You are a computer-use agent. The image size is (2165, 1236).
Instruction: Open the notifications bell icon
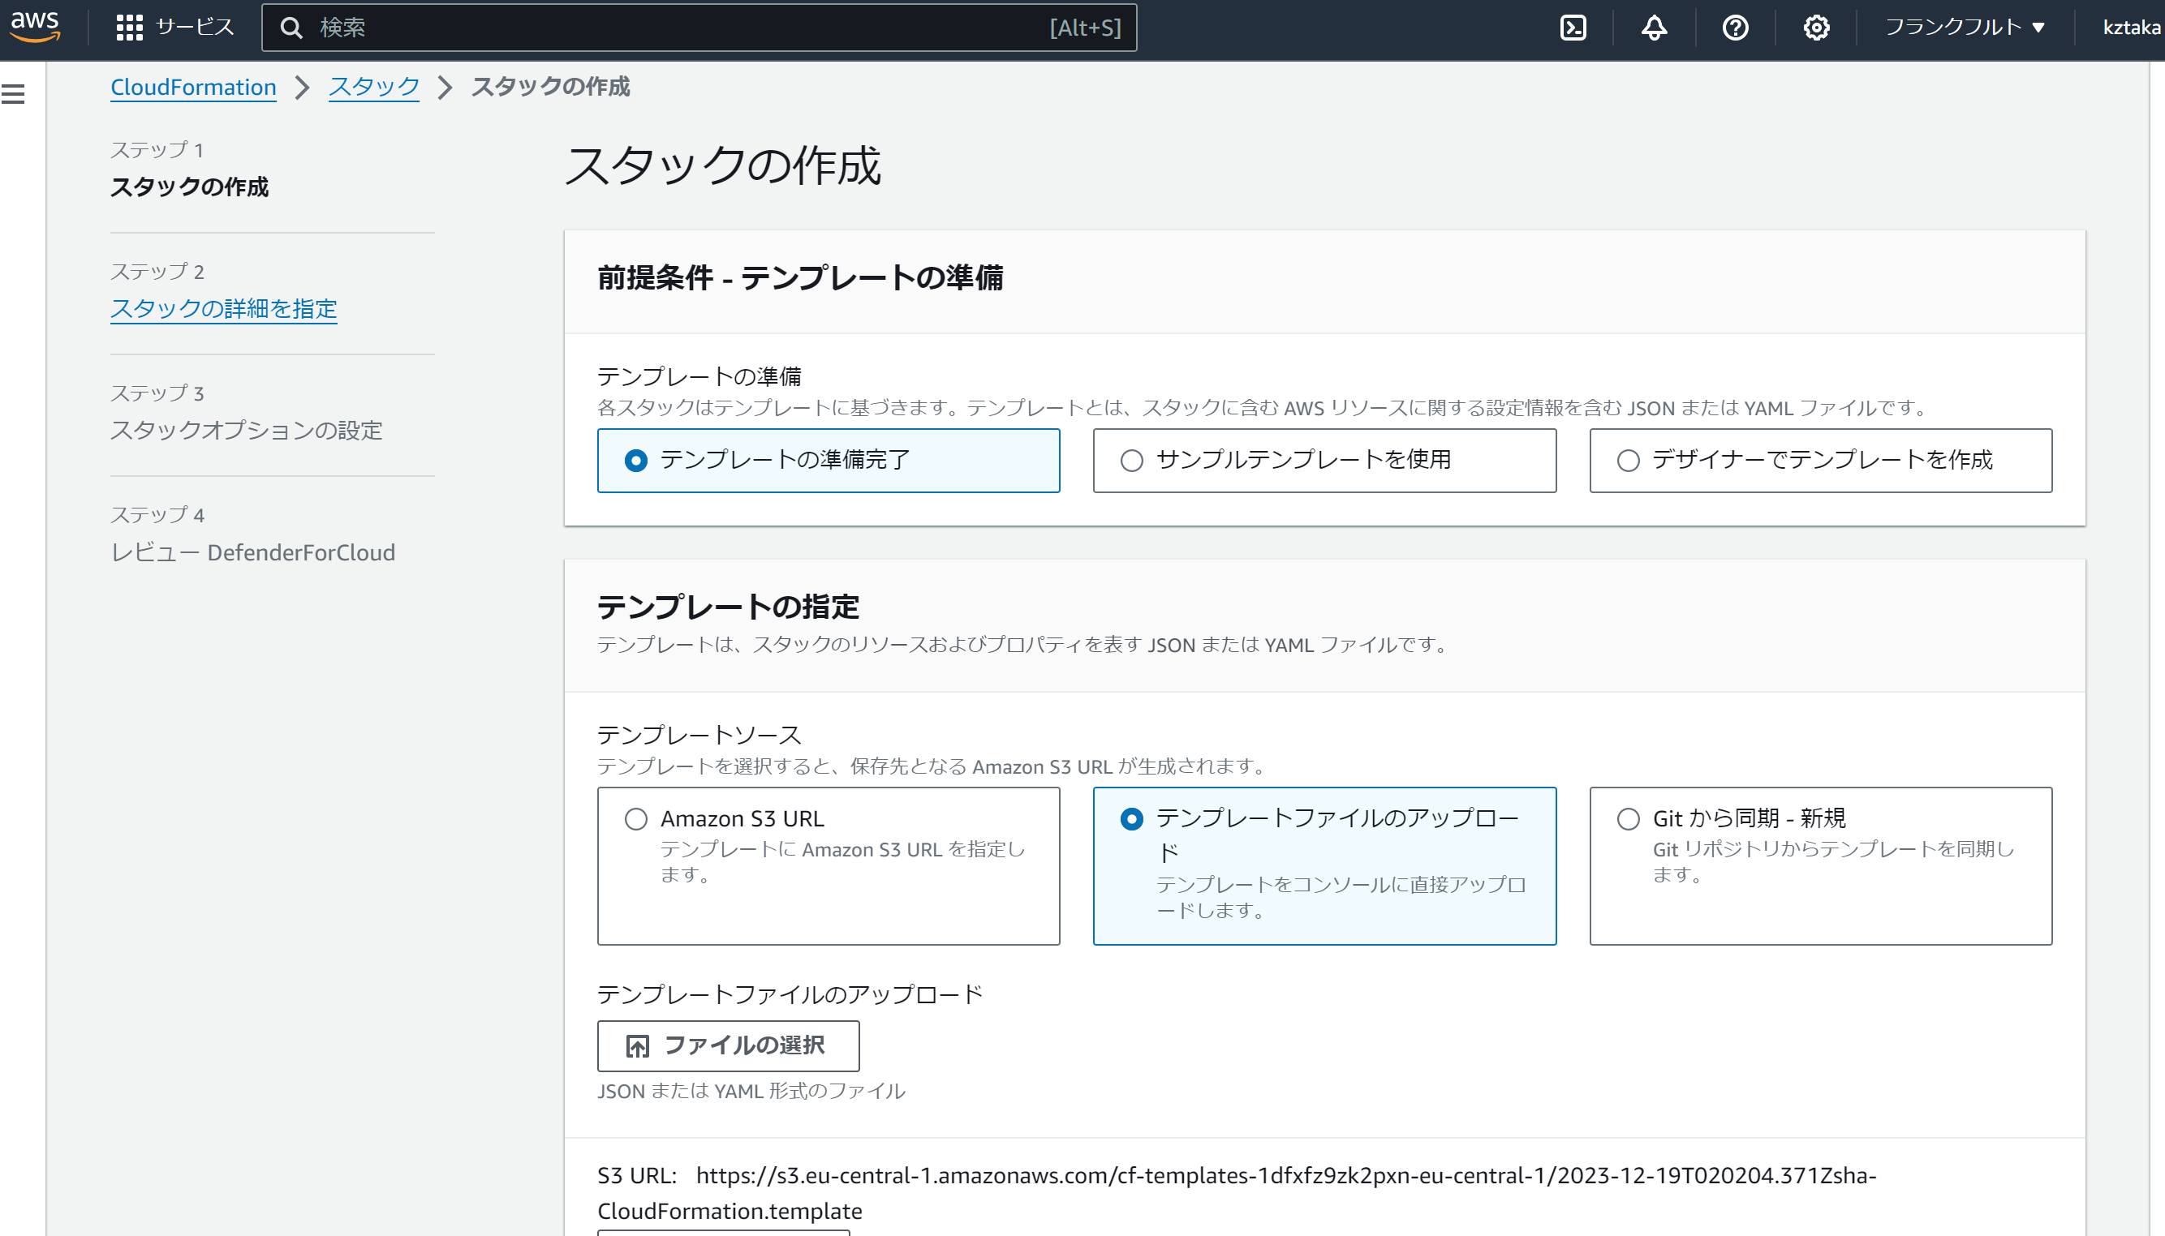(x=1654, y=27)
